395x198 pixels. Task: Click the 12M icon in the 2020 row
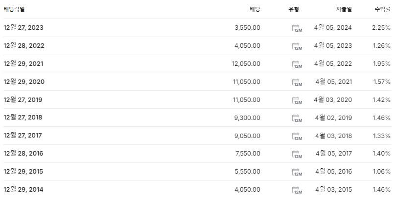[x=297, y=82]
